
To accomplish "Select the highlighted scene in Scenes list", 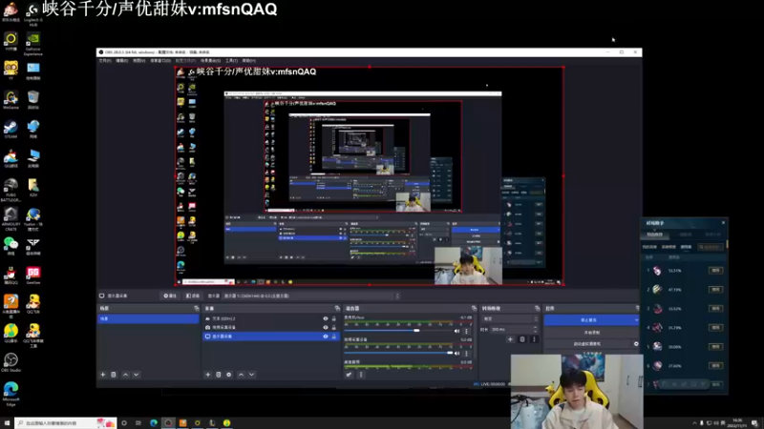I will tap(148, 318).
